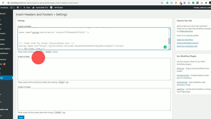Viewport: 211px width, 119px height.
Task: Open the WPBeginner blog link
Action: (x=186, y=31)
